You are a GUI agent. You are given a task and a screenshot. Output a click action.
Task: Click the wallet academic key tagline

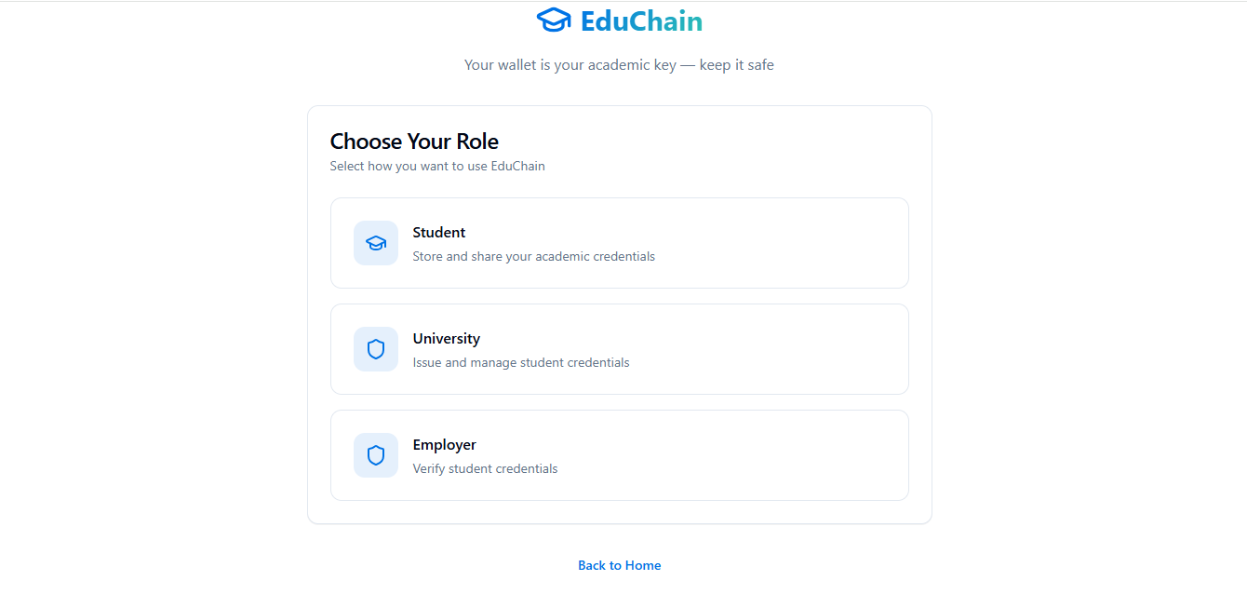tap(619, 65)
